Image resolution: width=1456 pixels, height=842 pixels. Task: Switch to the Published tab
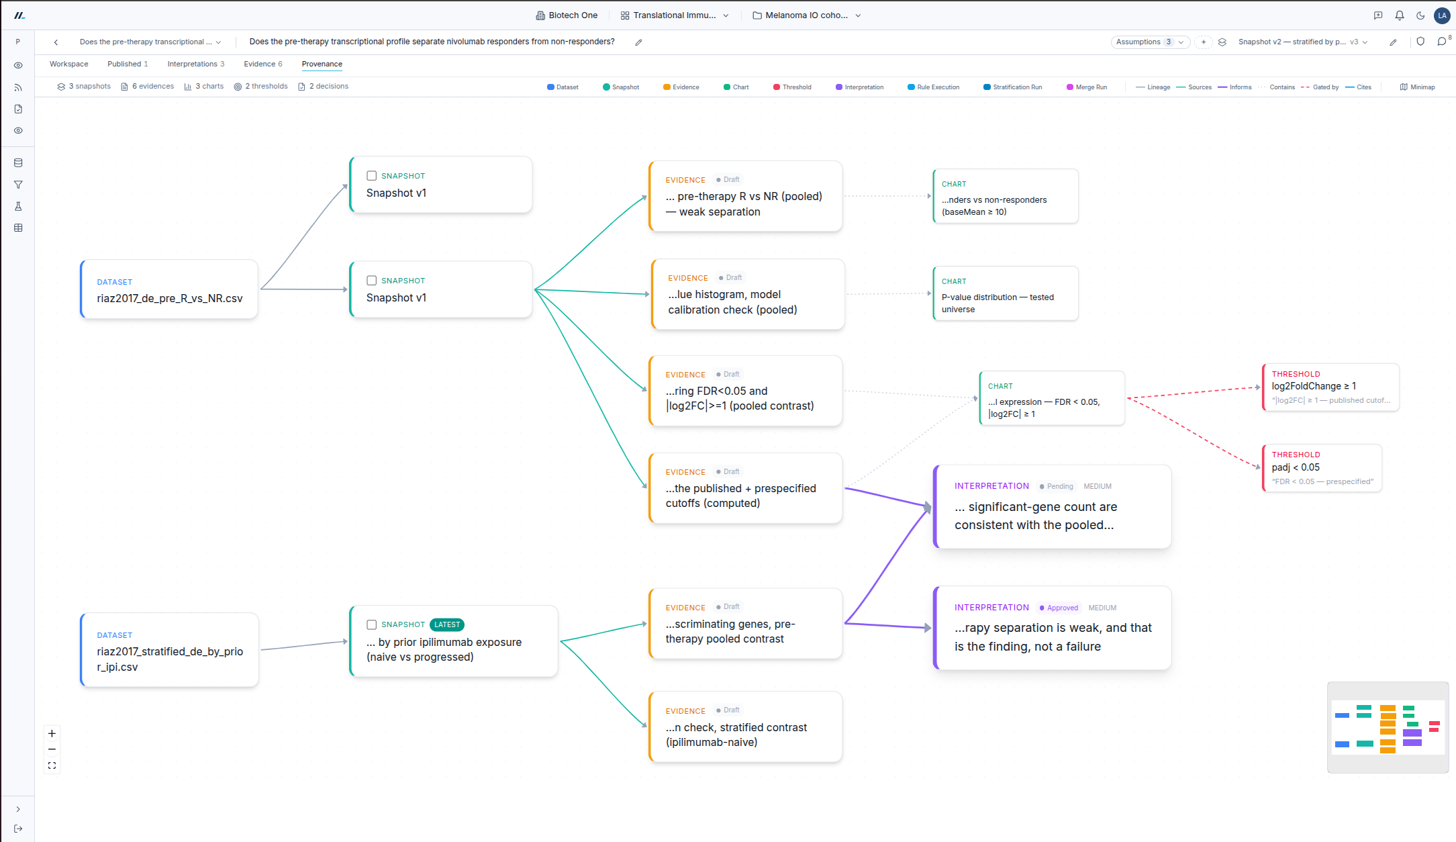pyautogui.click(x=128, y=64)
